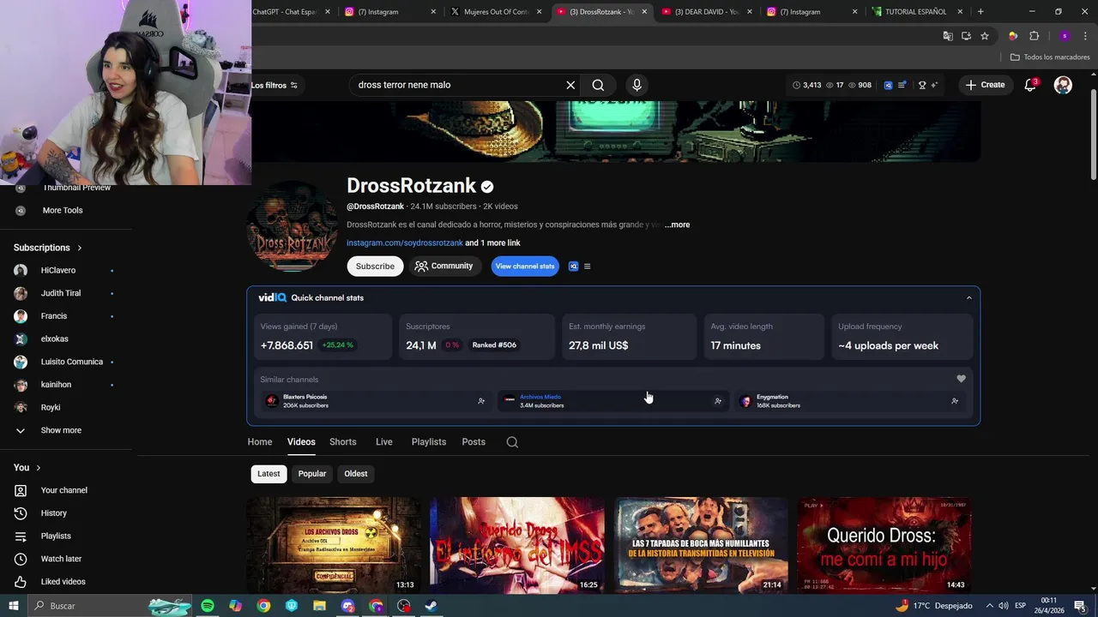This screenshot has height=617, width=1098.
Task: Click the install app icon in address bar
Action: pyautogui.click(x=966, y=36)
